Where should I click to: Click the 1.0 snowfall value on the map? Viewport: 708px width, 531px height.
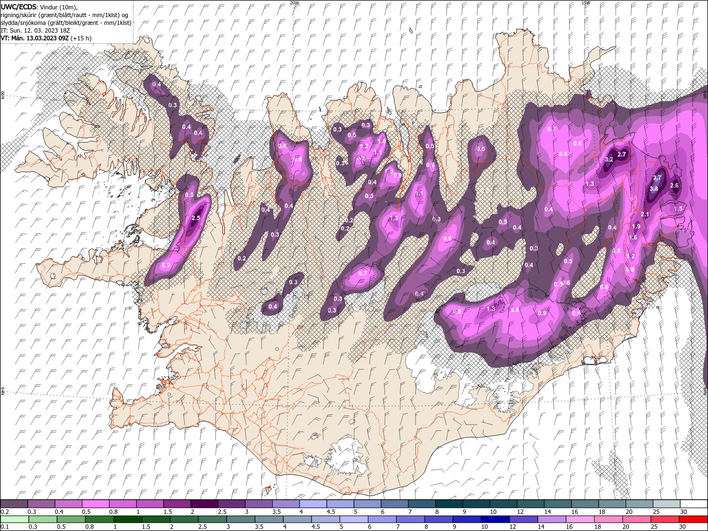[382, 142]
